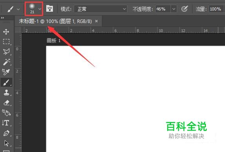Select the Brush tool in toolbox

click(6, 82)
